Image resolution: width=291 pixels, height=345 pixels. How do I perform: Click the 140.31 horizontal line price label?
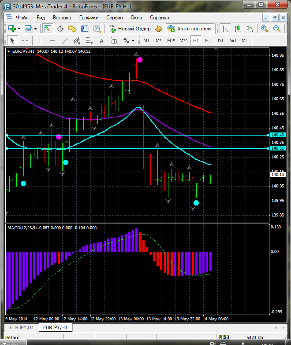(278, 148)
